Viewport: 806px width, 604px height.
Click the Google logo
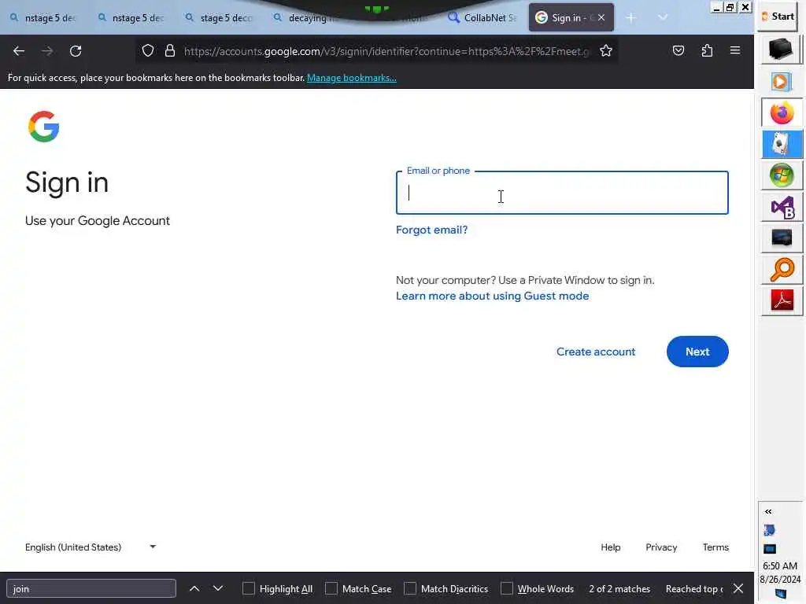pyautogui.click(x=44, y=127)
